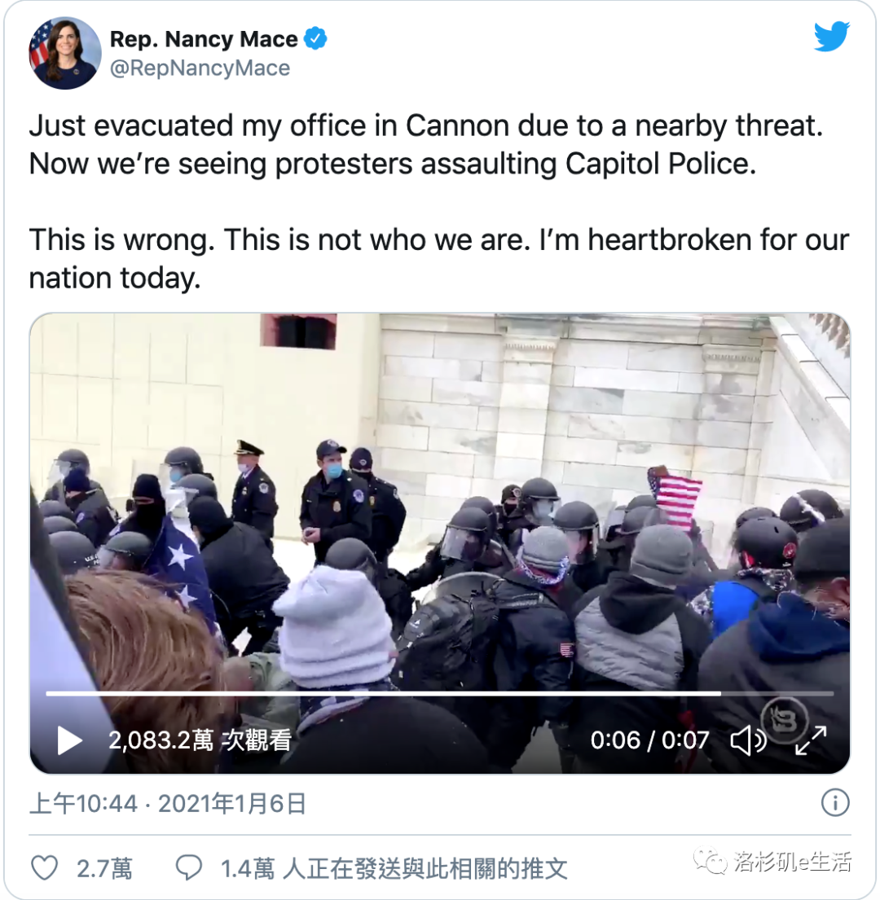Image resolution: width=880 pixels, height=900 pixels.
Task: Click the reply speech bubble icon
Action: click(x=189, y=868)
